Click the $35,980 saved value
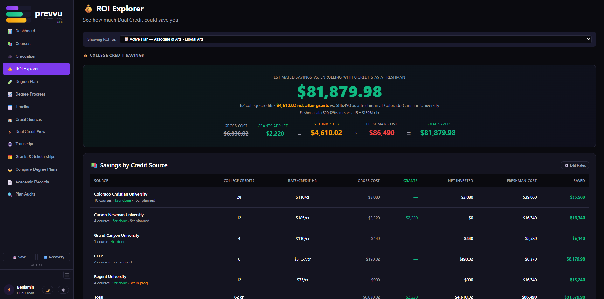Screen dimensions: 604x299 click(577, 197)
